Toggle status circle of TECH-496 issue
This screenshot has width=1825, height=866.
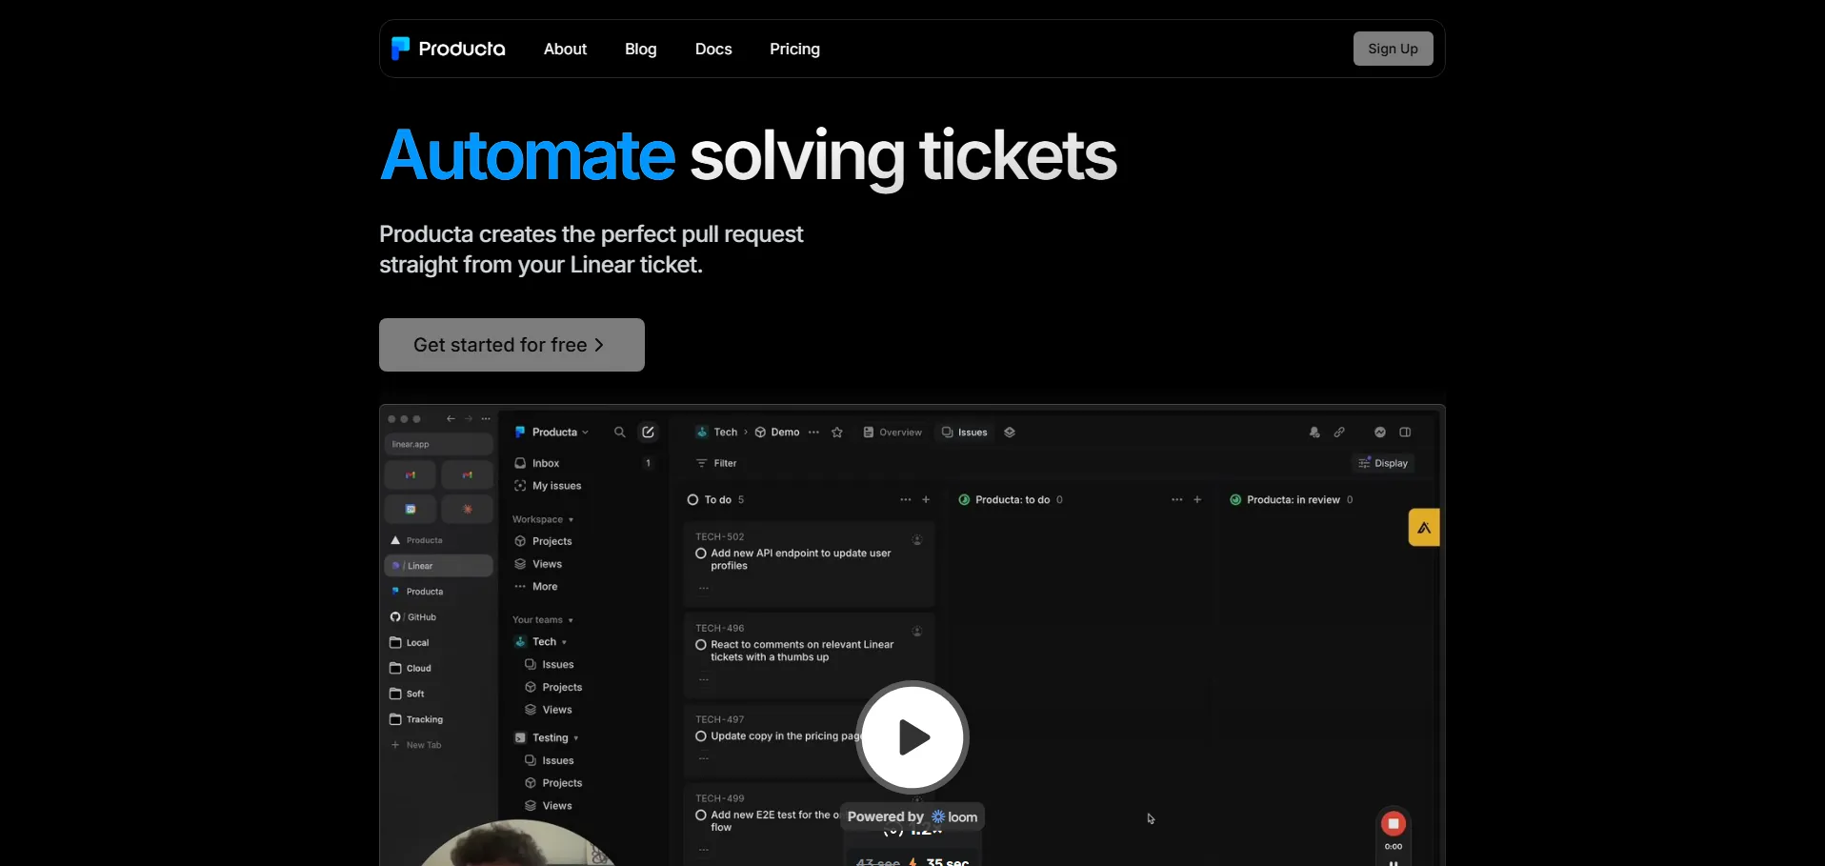701,645
